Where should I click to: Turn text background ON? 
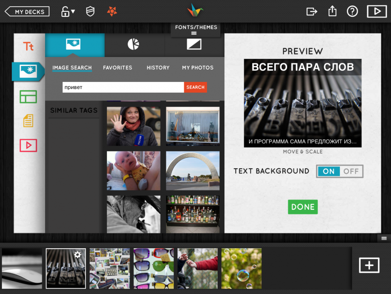(329, 171)
